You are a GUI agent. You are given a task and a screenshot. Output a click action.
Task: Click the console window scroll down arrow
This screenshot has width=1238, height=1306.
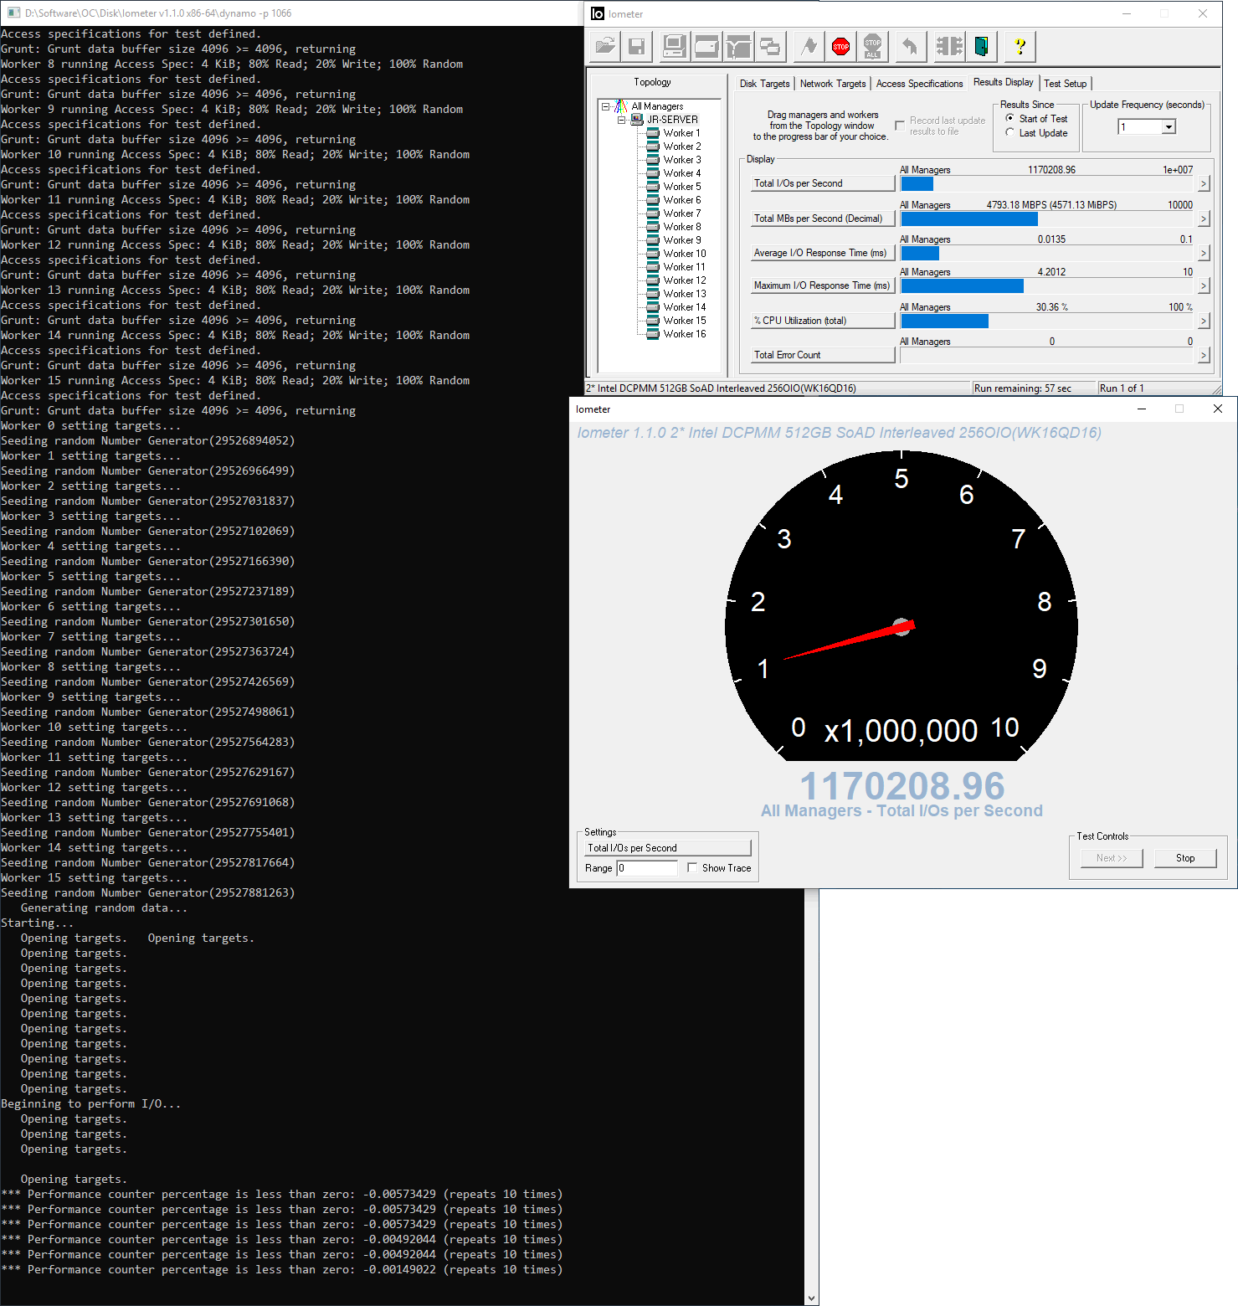click(811, 1298)
